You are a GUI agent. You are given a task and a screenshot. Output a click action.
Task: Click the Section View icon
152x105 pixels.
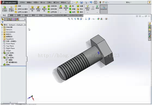pos(78,19)
